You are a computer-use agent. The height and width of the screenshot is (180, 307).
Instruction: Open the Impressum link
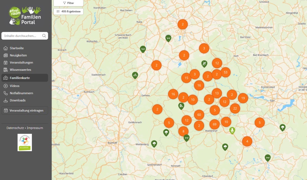click(x=35, y=128)
